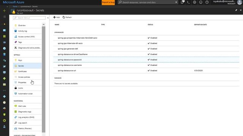
Task: Open Diagnose and solve problems
Action: [x=27, y=48]
